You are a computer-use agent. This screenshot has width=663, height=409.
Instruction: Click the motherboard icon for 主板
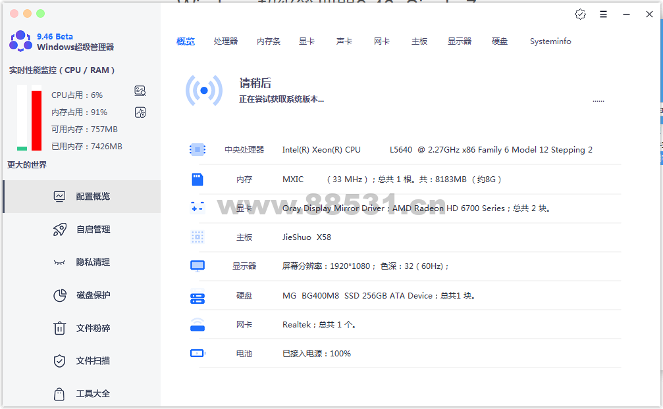(x=198, y=237)
